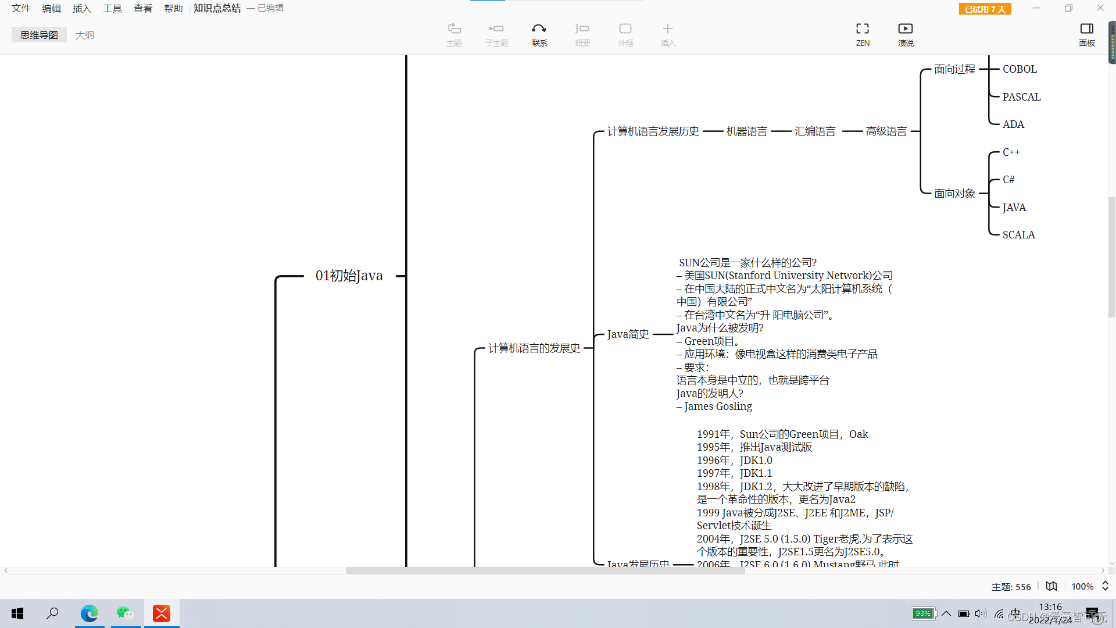The height and width of the screenshot is (628, 1116).
Task: Open the map overview book icon
Action: (x=1051, y=586)
